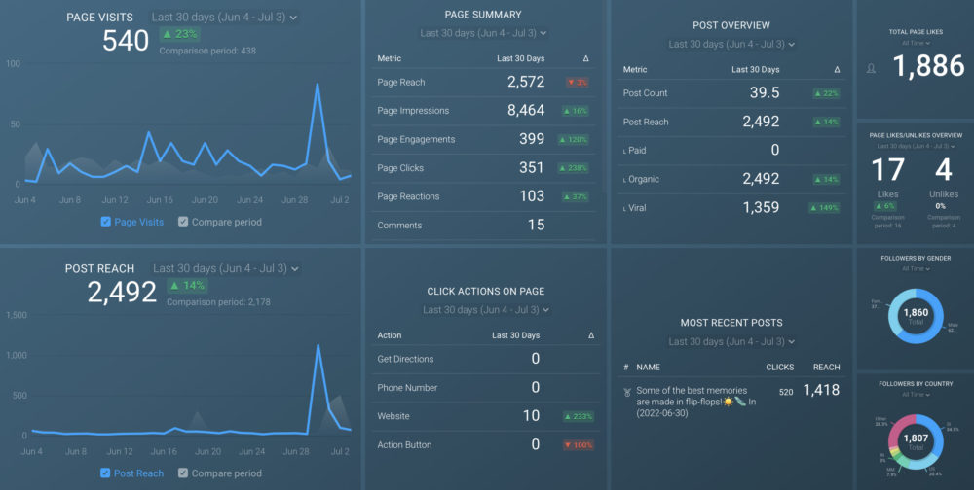Click the delta column header in Page Summary
Image resolution: width=974 pixels, height=490 pixels.
pyautogui.click(x=585, y=58)
